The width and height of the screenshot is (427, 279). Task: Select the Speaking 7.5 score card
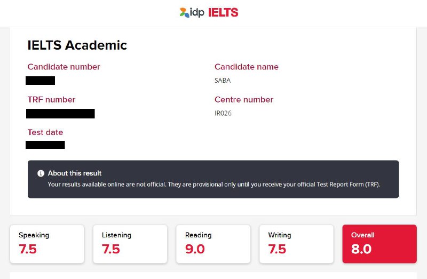(47, 244)
